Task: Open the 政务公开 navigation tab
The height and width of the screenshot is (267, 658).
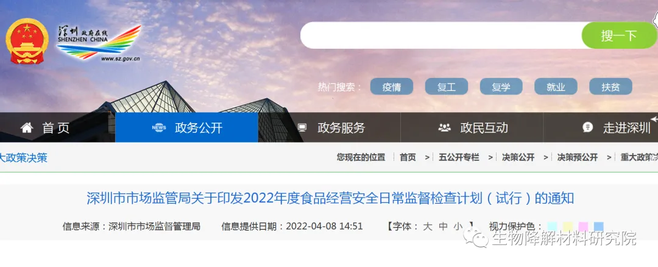Action: (x=187, y=127)
